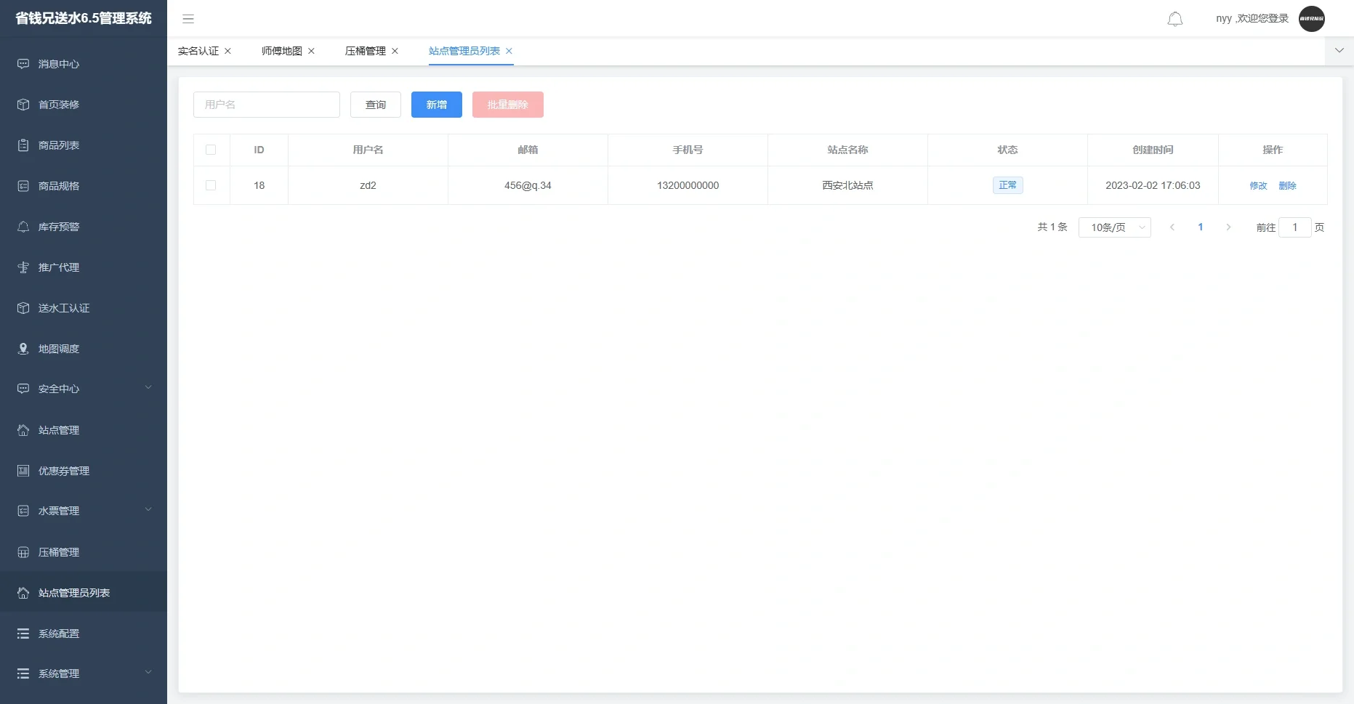
Task: Toggle the hamburger sidebar collapse icon
Action: [x=188, y=19]
